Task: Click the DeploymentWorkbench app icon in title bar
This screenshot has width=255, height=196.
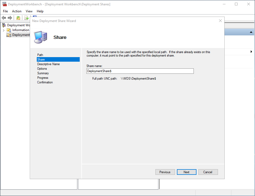Action: click(4, 4)
